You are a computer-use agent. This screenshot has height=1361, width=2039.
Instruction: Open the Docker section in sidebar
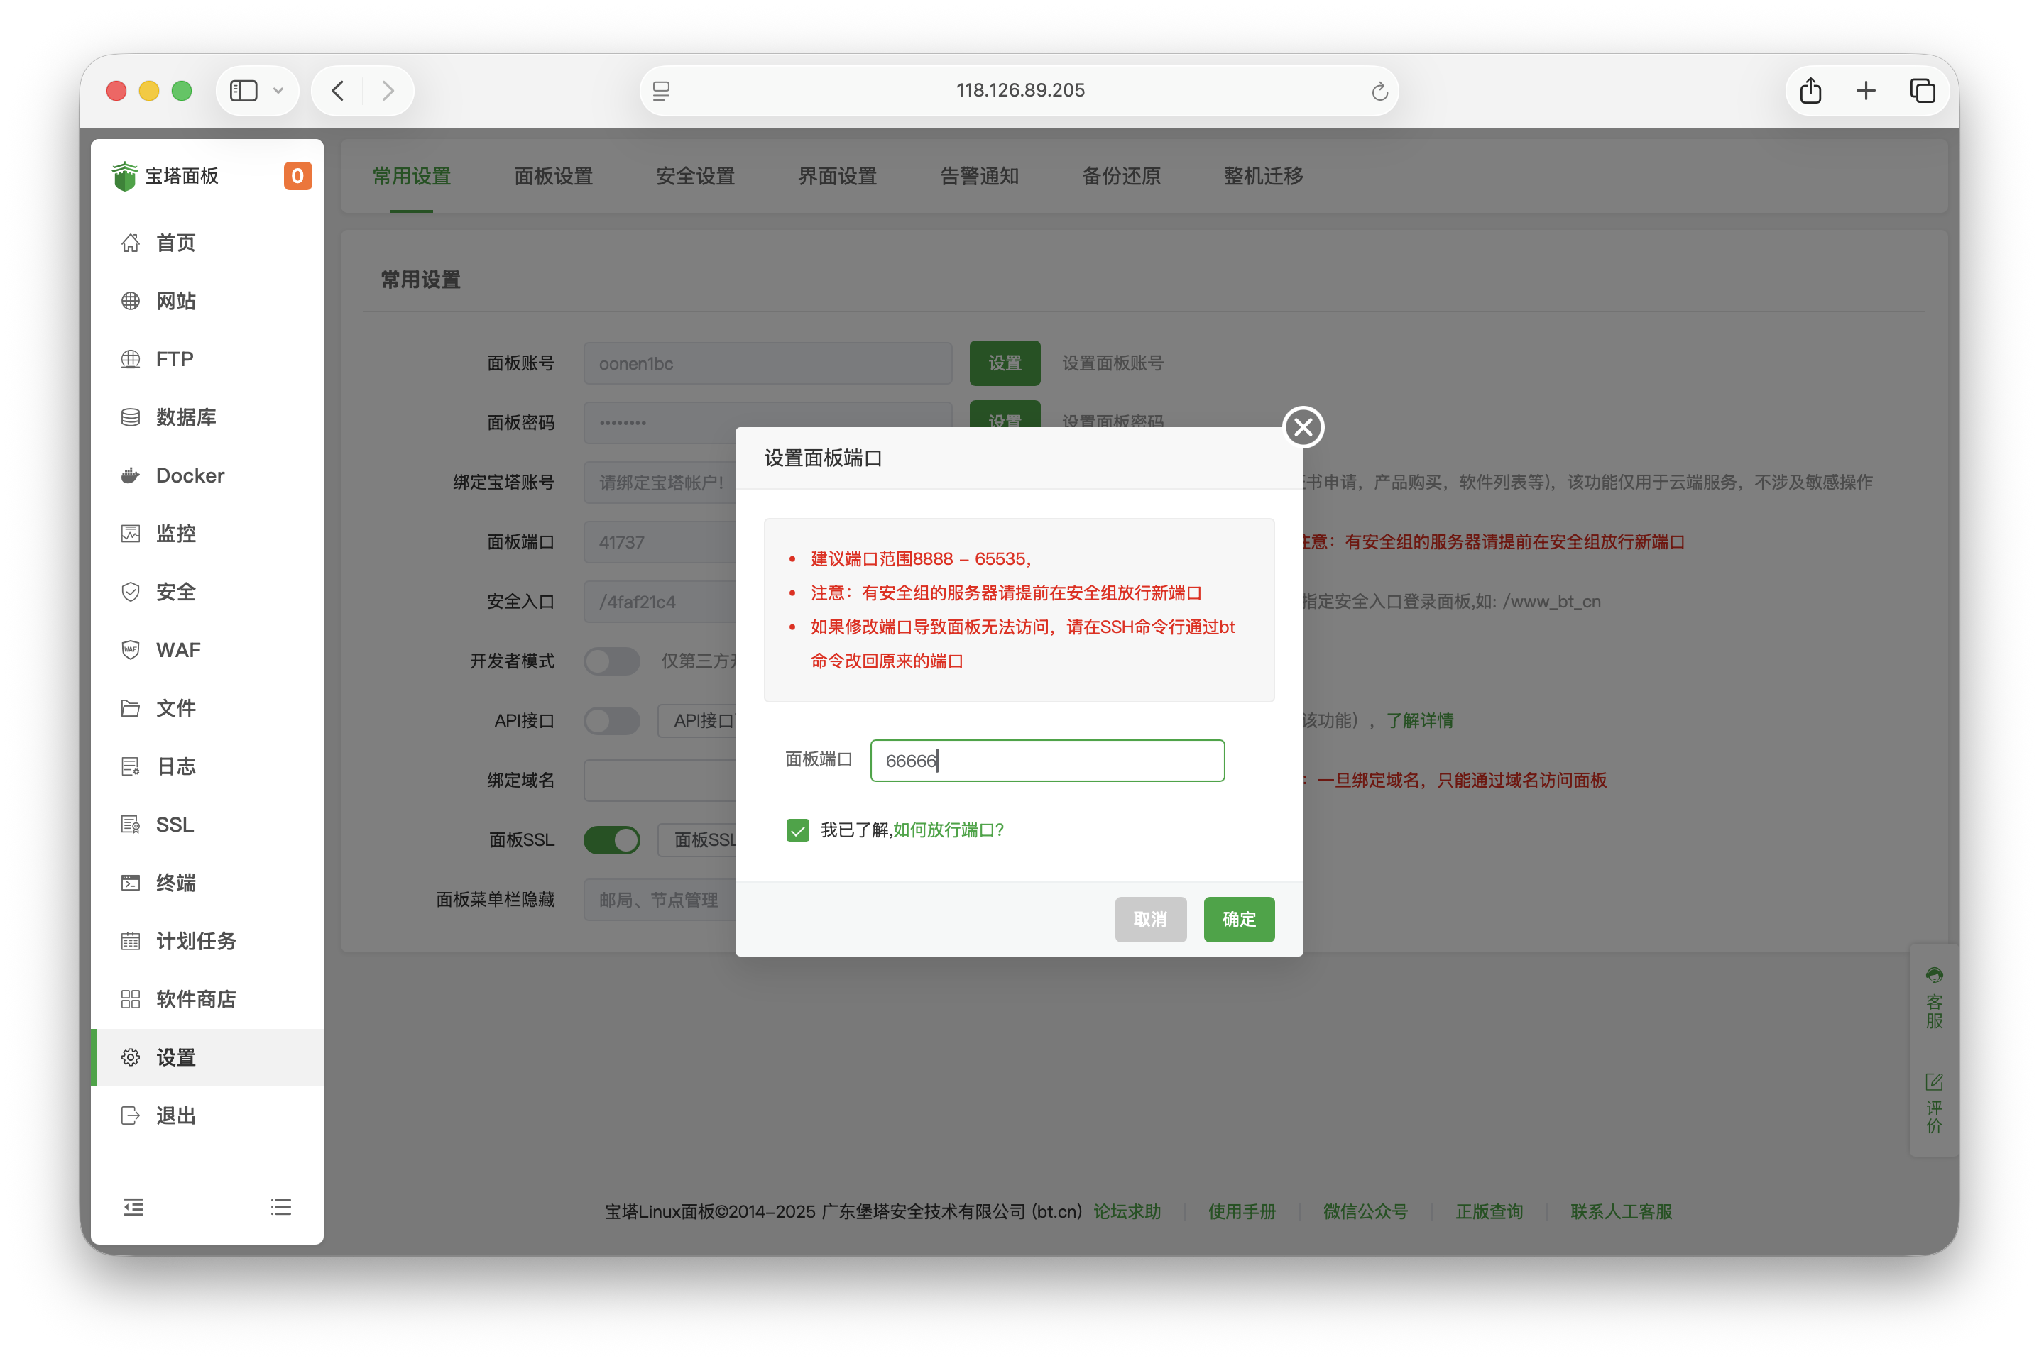point(190,475)
